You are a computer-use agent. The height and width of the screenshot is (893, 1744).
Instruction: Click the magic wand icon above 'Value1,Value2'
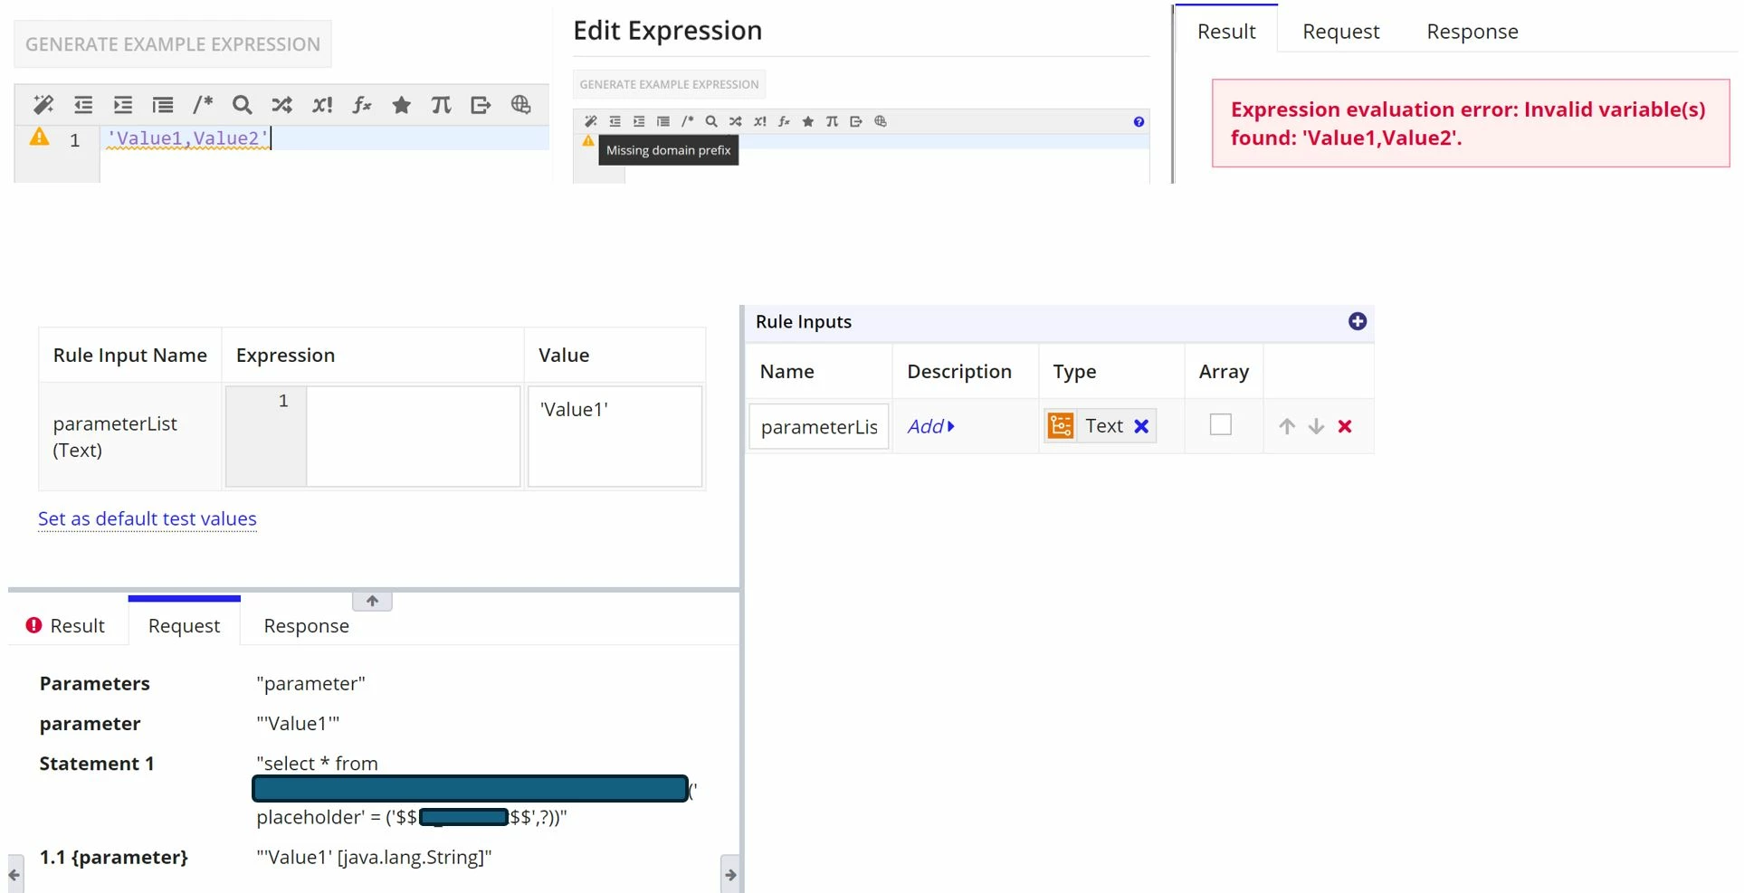click(x=43, y=105)
